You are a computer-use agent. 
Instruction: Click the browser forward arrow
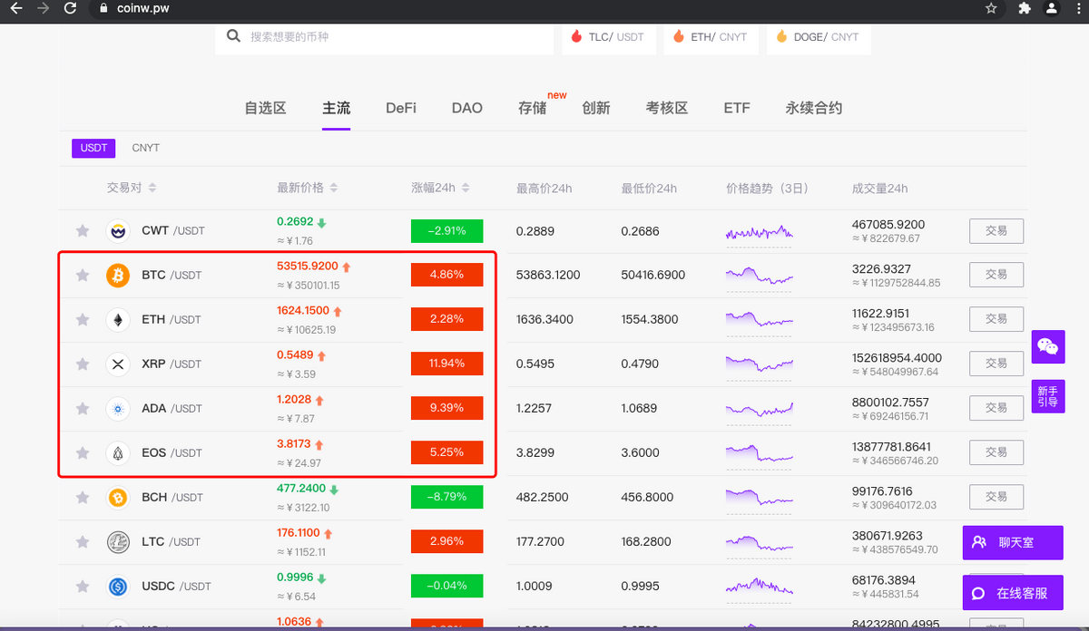tap(43, 8)
